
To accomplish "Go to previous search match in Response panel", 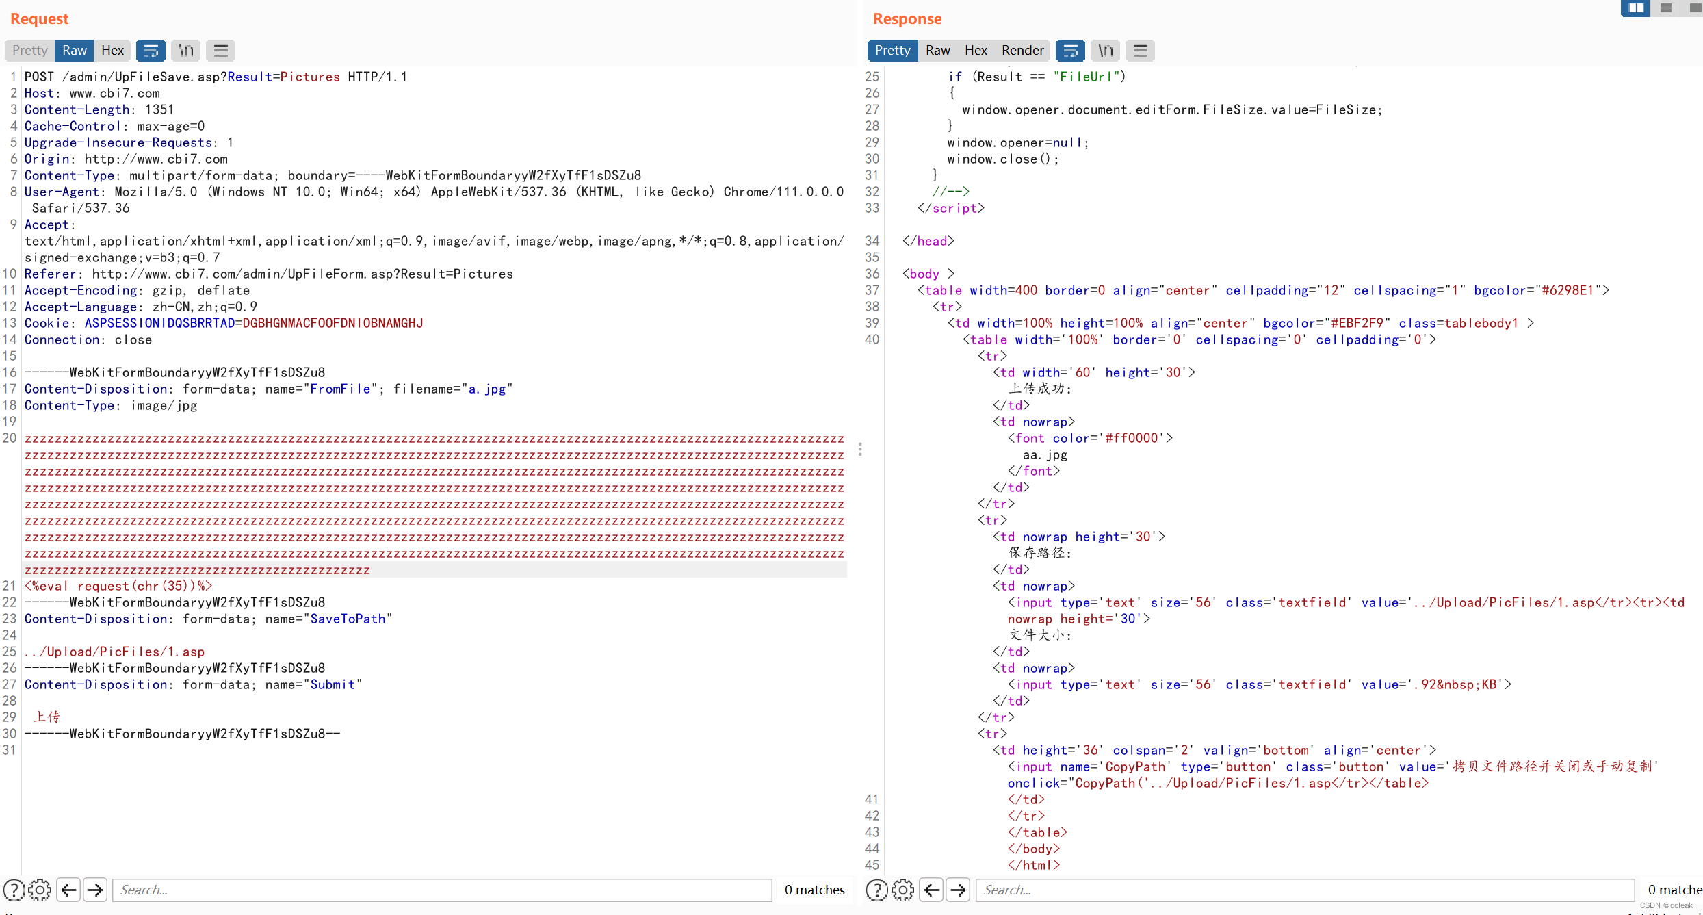I will click(x=931, y=890).
